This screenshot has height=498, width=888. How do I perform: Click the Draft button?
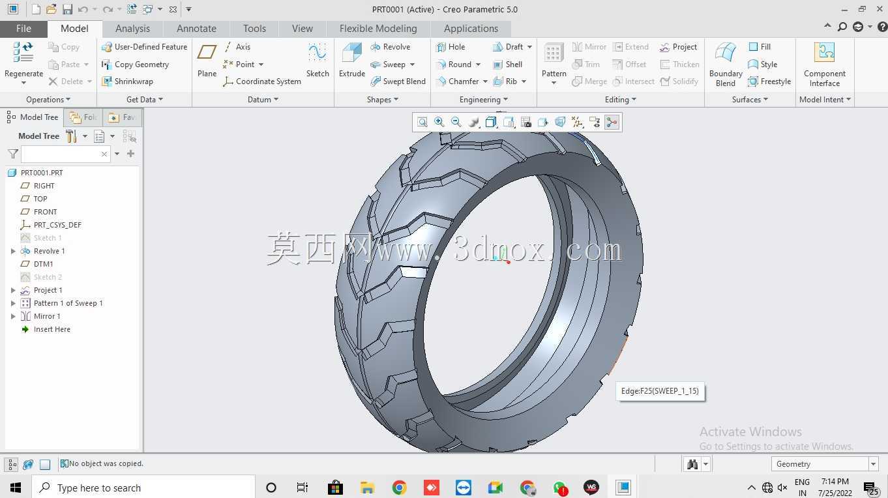pos(507,47)
